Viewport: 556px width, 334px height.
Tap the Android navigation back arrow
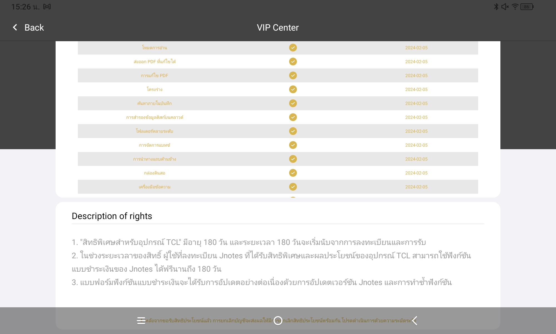(414, 321)
